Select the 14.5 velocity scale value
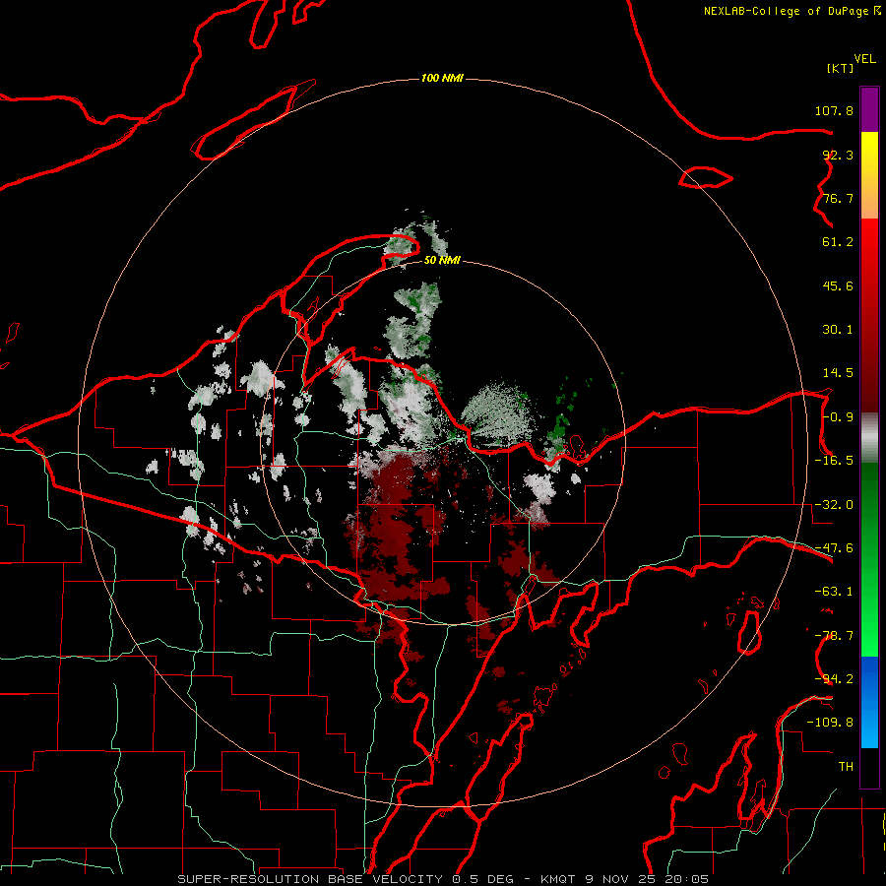 tap(838, 373)
